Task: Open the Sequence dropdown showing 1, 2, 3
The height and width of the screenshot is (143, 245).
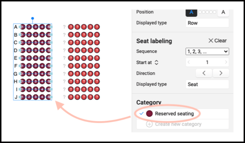Action: [207, 52]
